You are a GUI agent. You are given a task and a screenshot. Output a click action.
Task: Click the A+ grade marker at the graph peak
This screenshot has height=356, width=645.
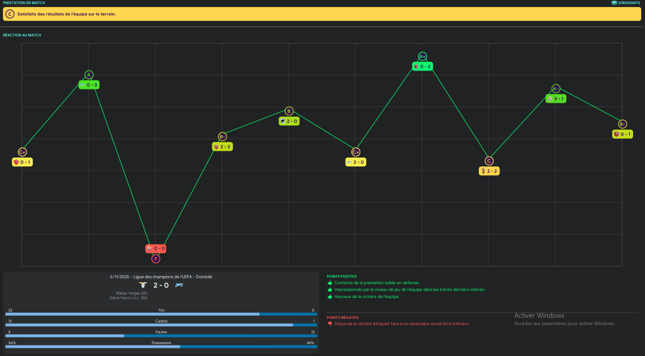point(422,56)
